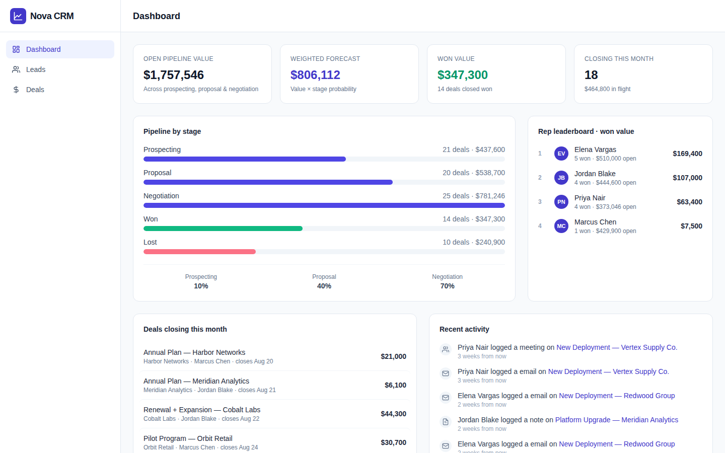Click the $806,112 forecast value
The height and width of the screenshot is (453, 725).
click(315, 75)
